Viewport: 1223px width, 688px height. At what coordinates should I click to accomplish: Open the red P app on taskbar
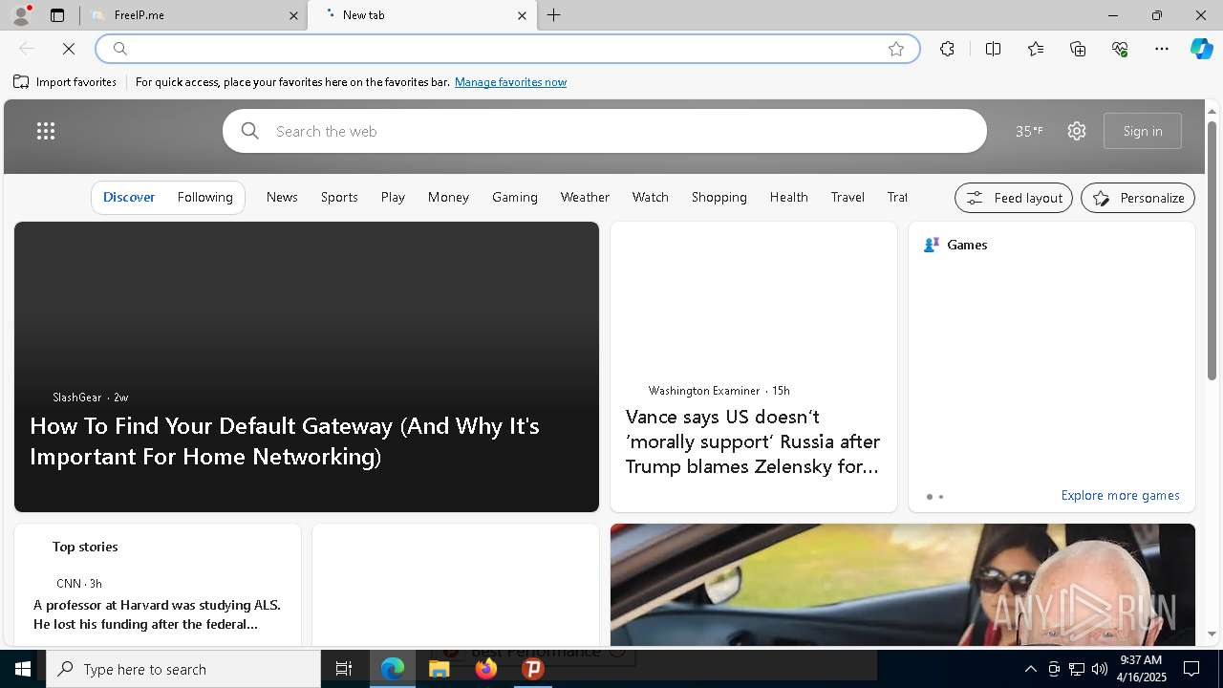point(532,669)
